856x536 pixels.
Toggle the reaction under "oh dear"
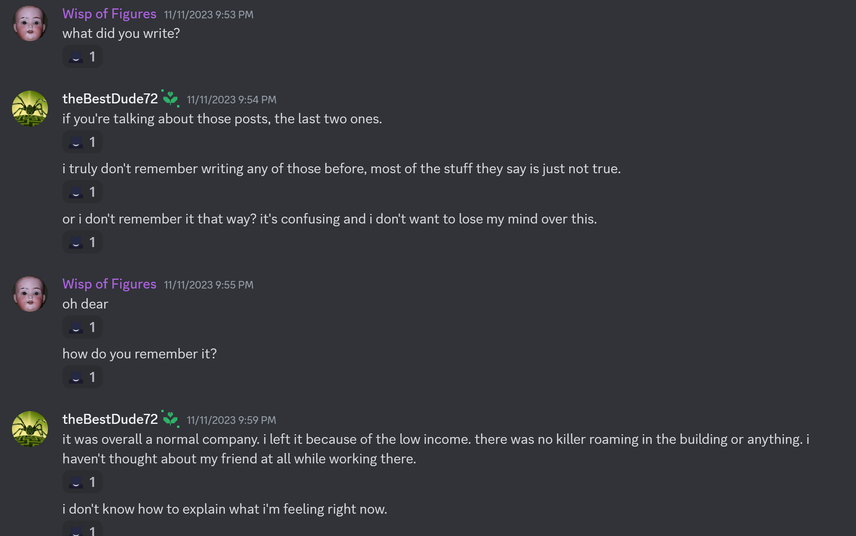tap(82, 327)
